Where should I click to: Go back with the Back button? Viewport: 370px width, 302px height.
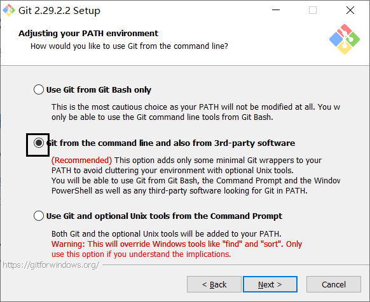(x=214, y=284)
